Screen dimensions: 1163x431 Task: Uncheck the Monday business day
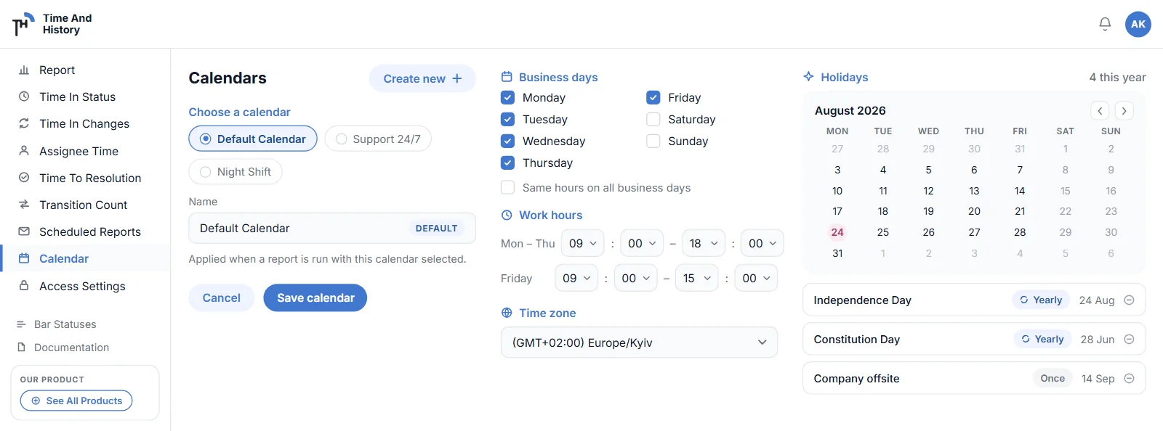pyautogui.click(x=507, y=97)
